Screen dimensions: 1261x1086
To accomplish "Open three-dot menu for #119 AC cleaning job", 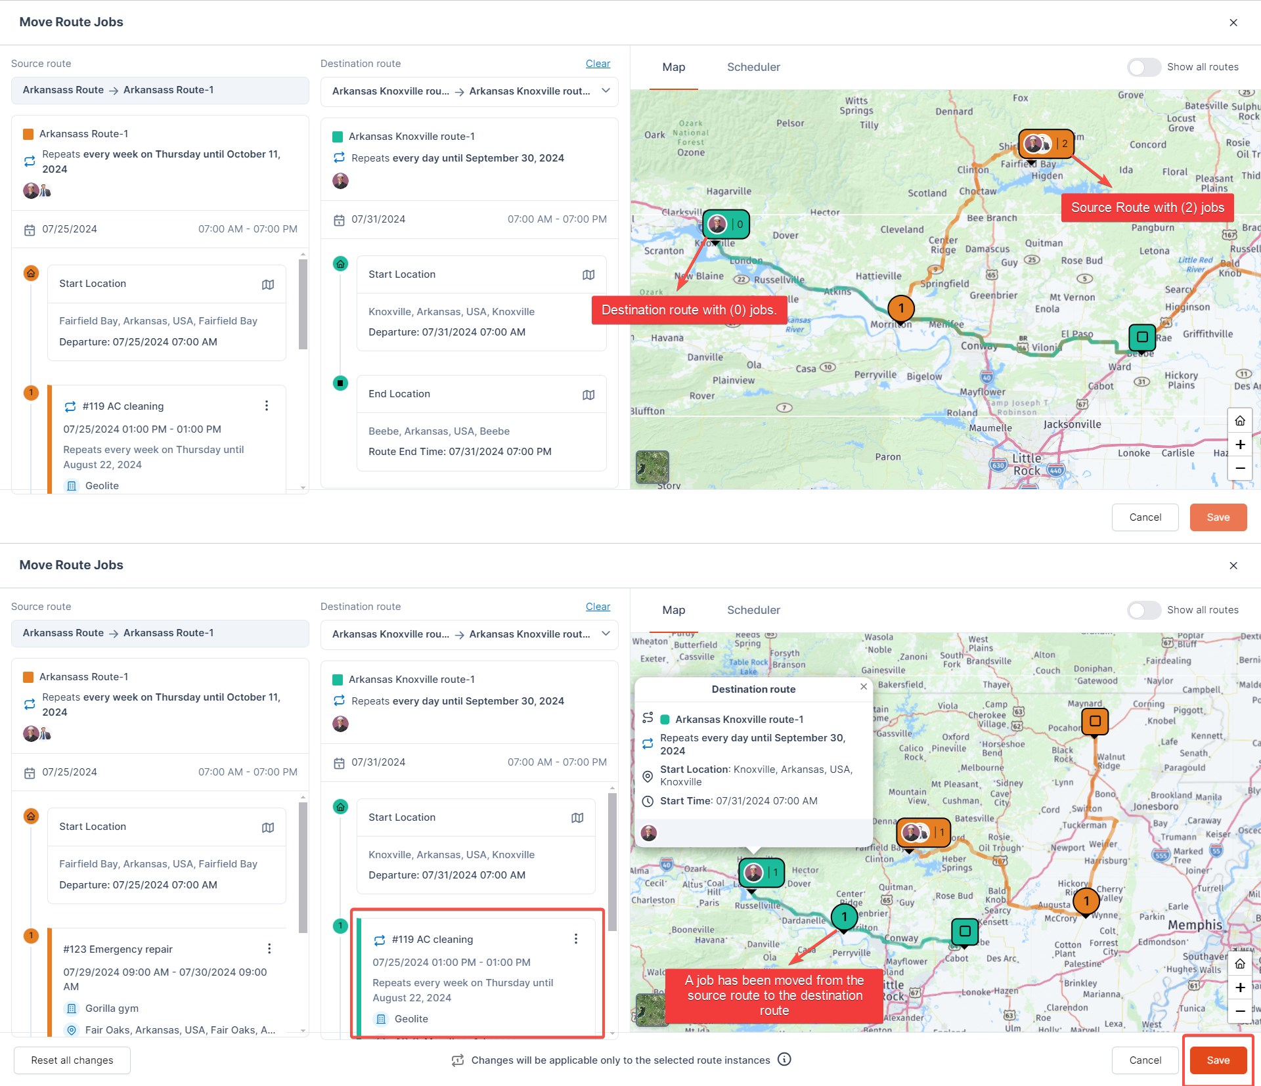I will (267, 406).
